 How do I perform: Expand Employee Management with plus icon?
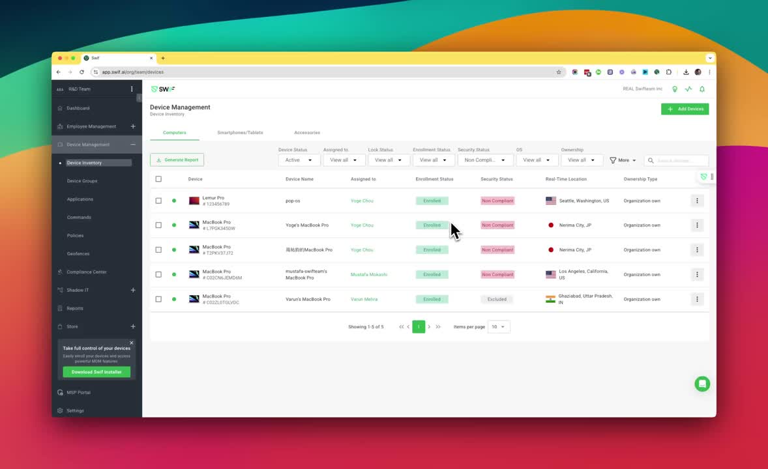(x=133, y=126)
